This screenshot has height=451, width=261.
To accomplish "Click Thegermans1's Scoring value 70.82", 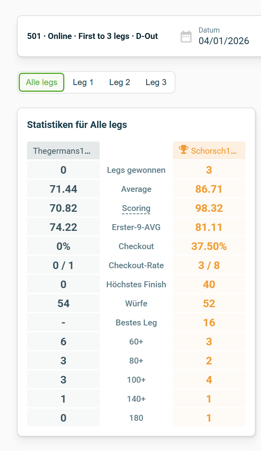I will 63,208.
